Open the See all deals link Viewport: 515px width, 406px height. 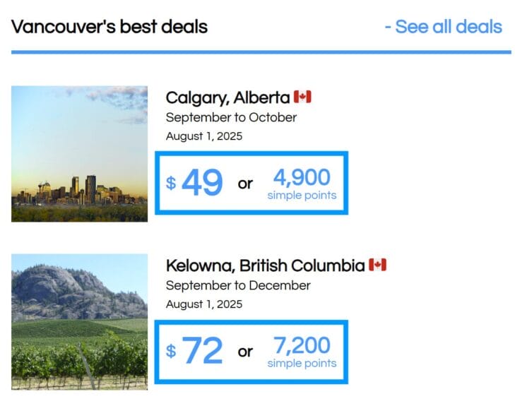click(x=444, y=27)
